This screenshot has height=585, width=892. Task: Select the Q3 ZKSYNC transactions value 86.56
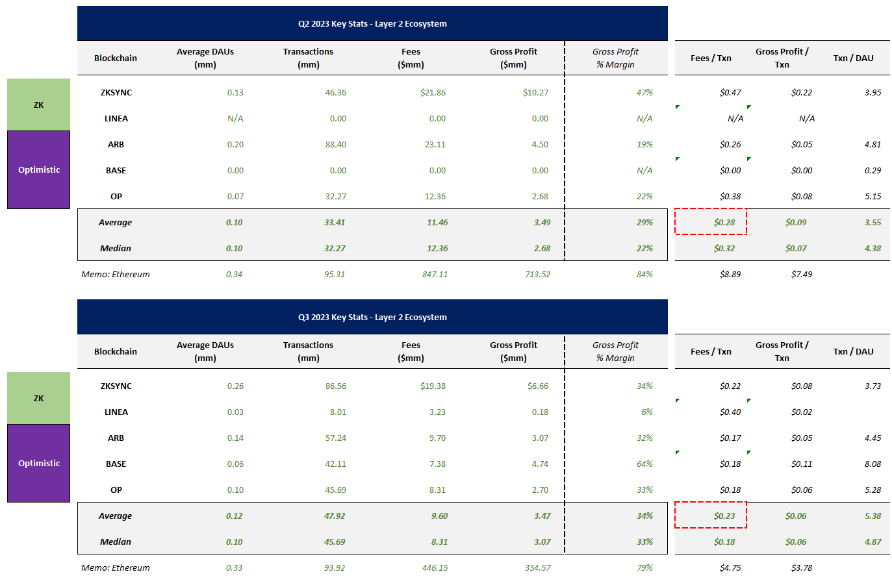tap(336, 386)
